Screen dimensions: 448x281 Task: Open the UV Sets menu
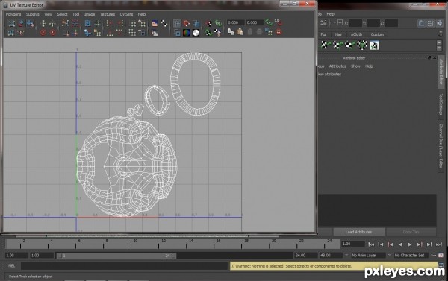126,14
